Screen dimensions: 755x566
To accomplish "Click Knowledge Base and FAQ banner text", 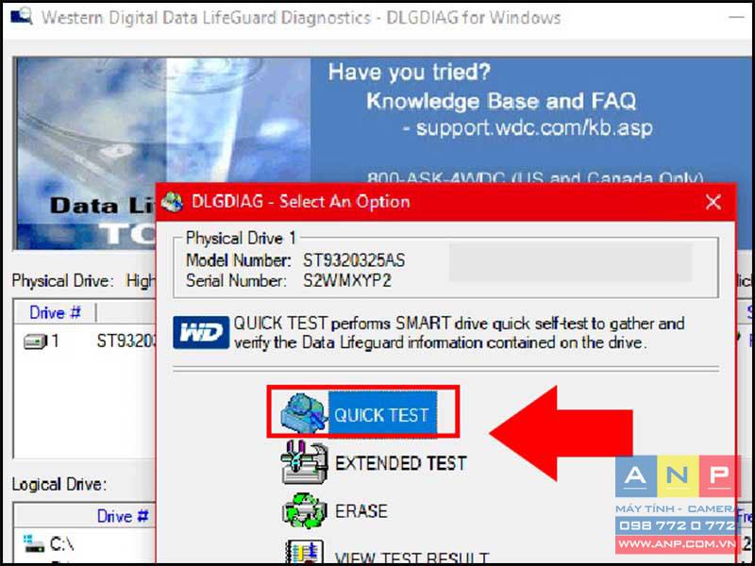I will click(501, 101).
